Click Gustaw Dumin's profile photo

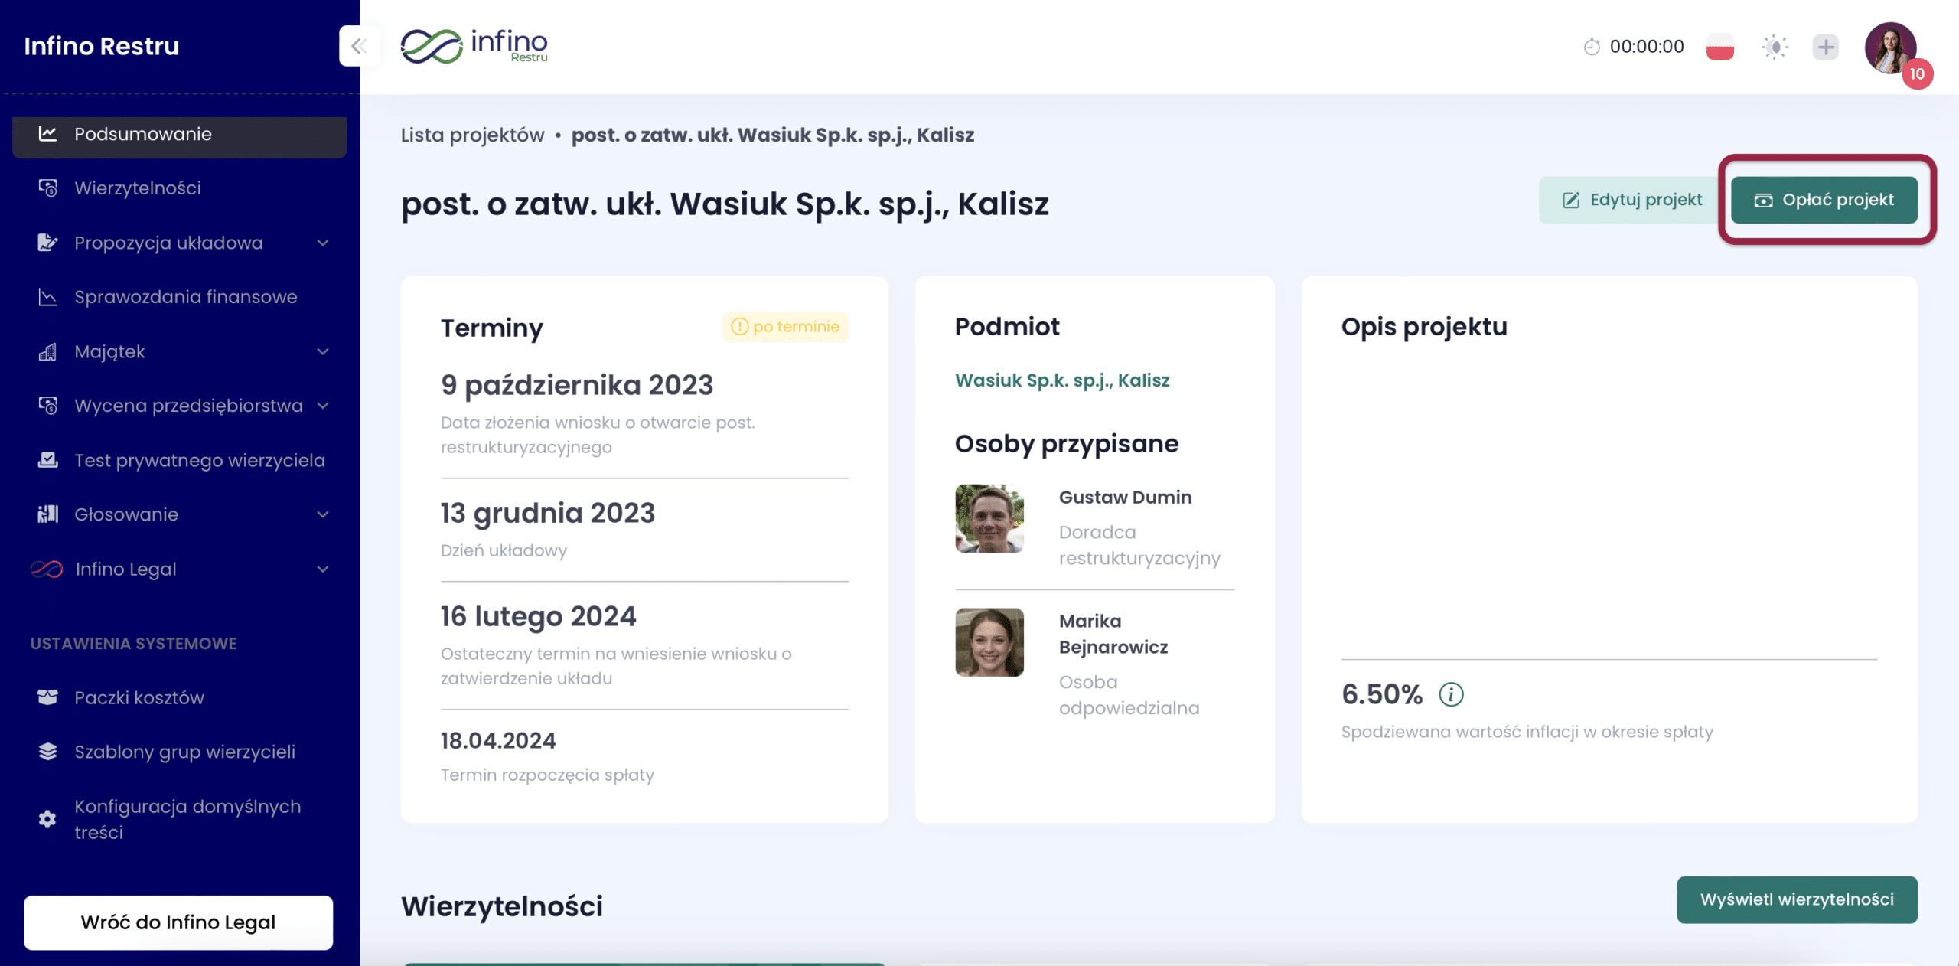[x=989, y=518]
